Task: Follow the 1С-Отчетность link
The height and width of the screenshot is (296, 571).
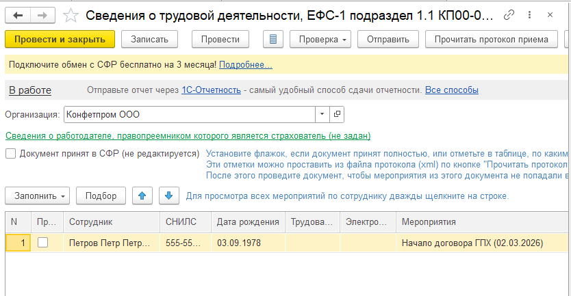Action: pyautogui.click(x=211, y=90)
